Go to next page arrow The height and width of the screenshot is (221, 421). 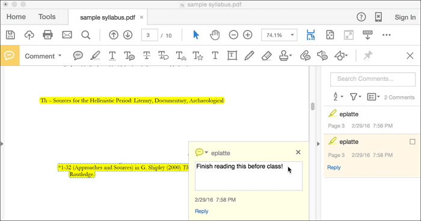coord(128,35)
